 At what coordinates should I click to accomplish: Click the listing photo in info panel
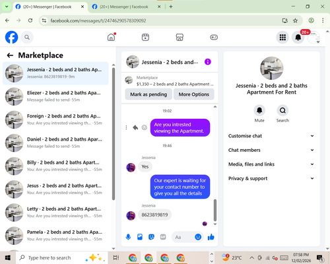[x=271, y=68]
